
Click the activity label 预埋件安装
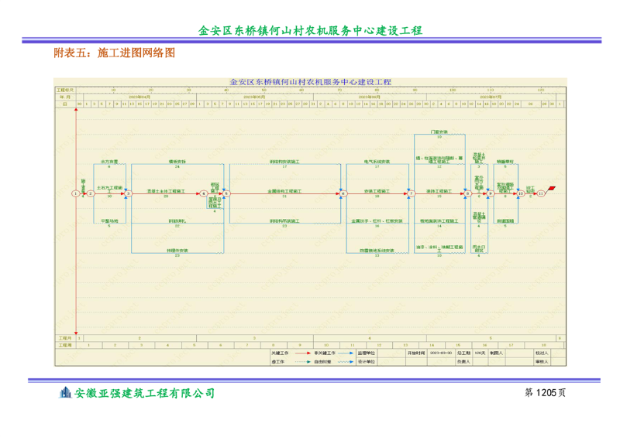coord(177,251)
